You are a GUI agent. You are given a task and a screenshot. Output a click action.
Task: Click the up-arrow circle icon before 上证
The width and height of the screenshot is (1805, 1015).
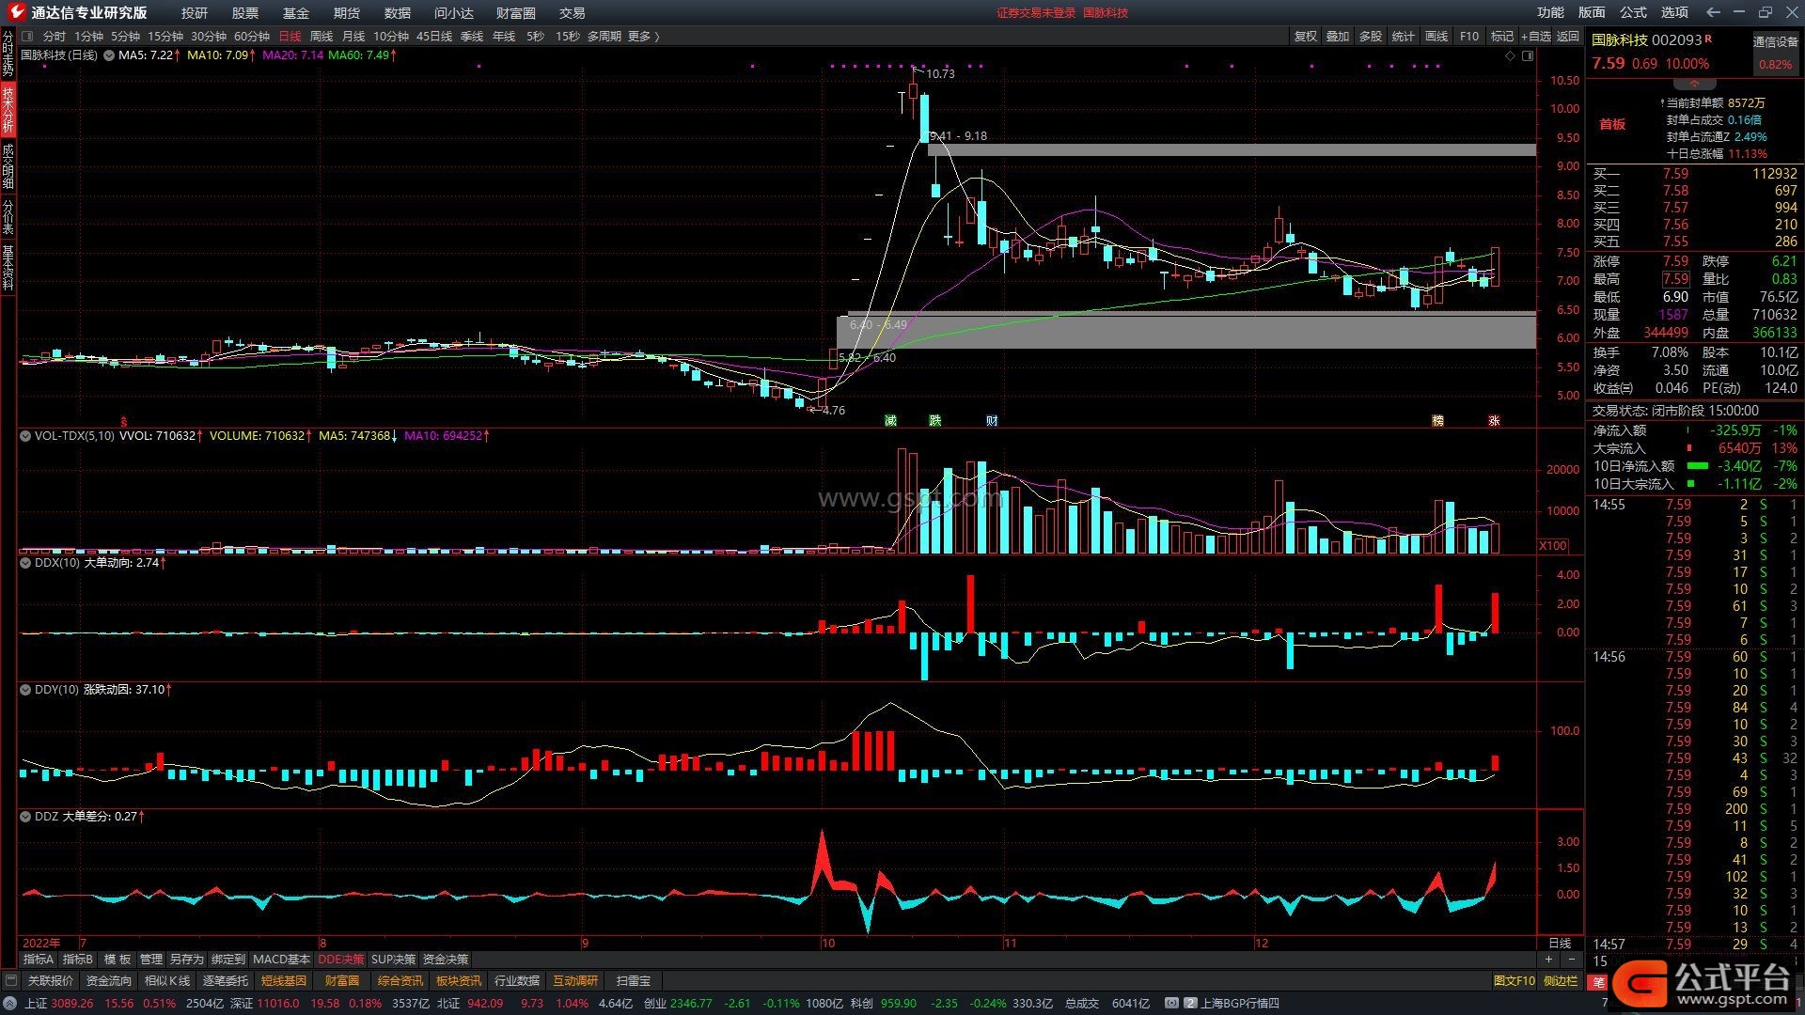10,1004
